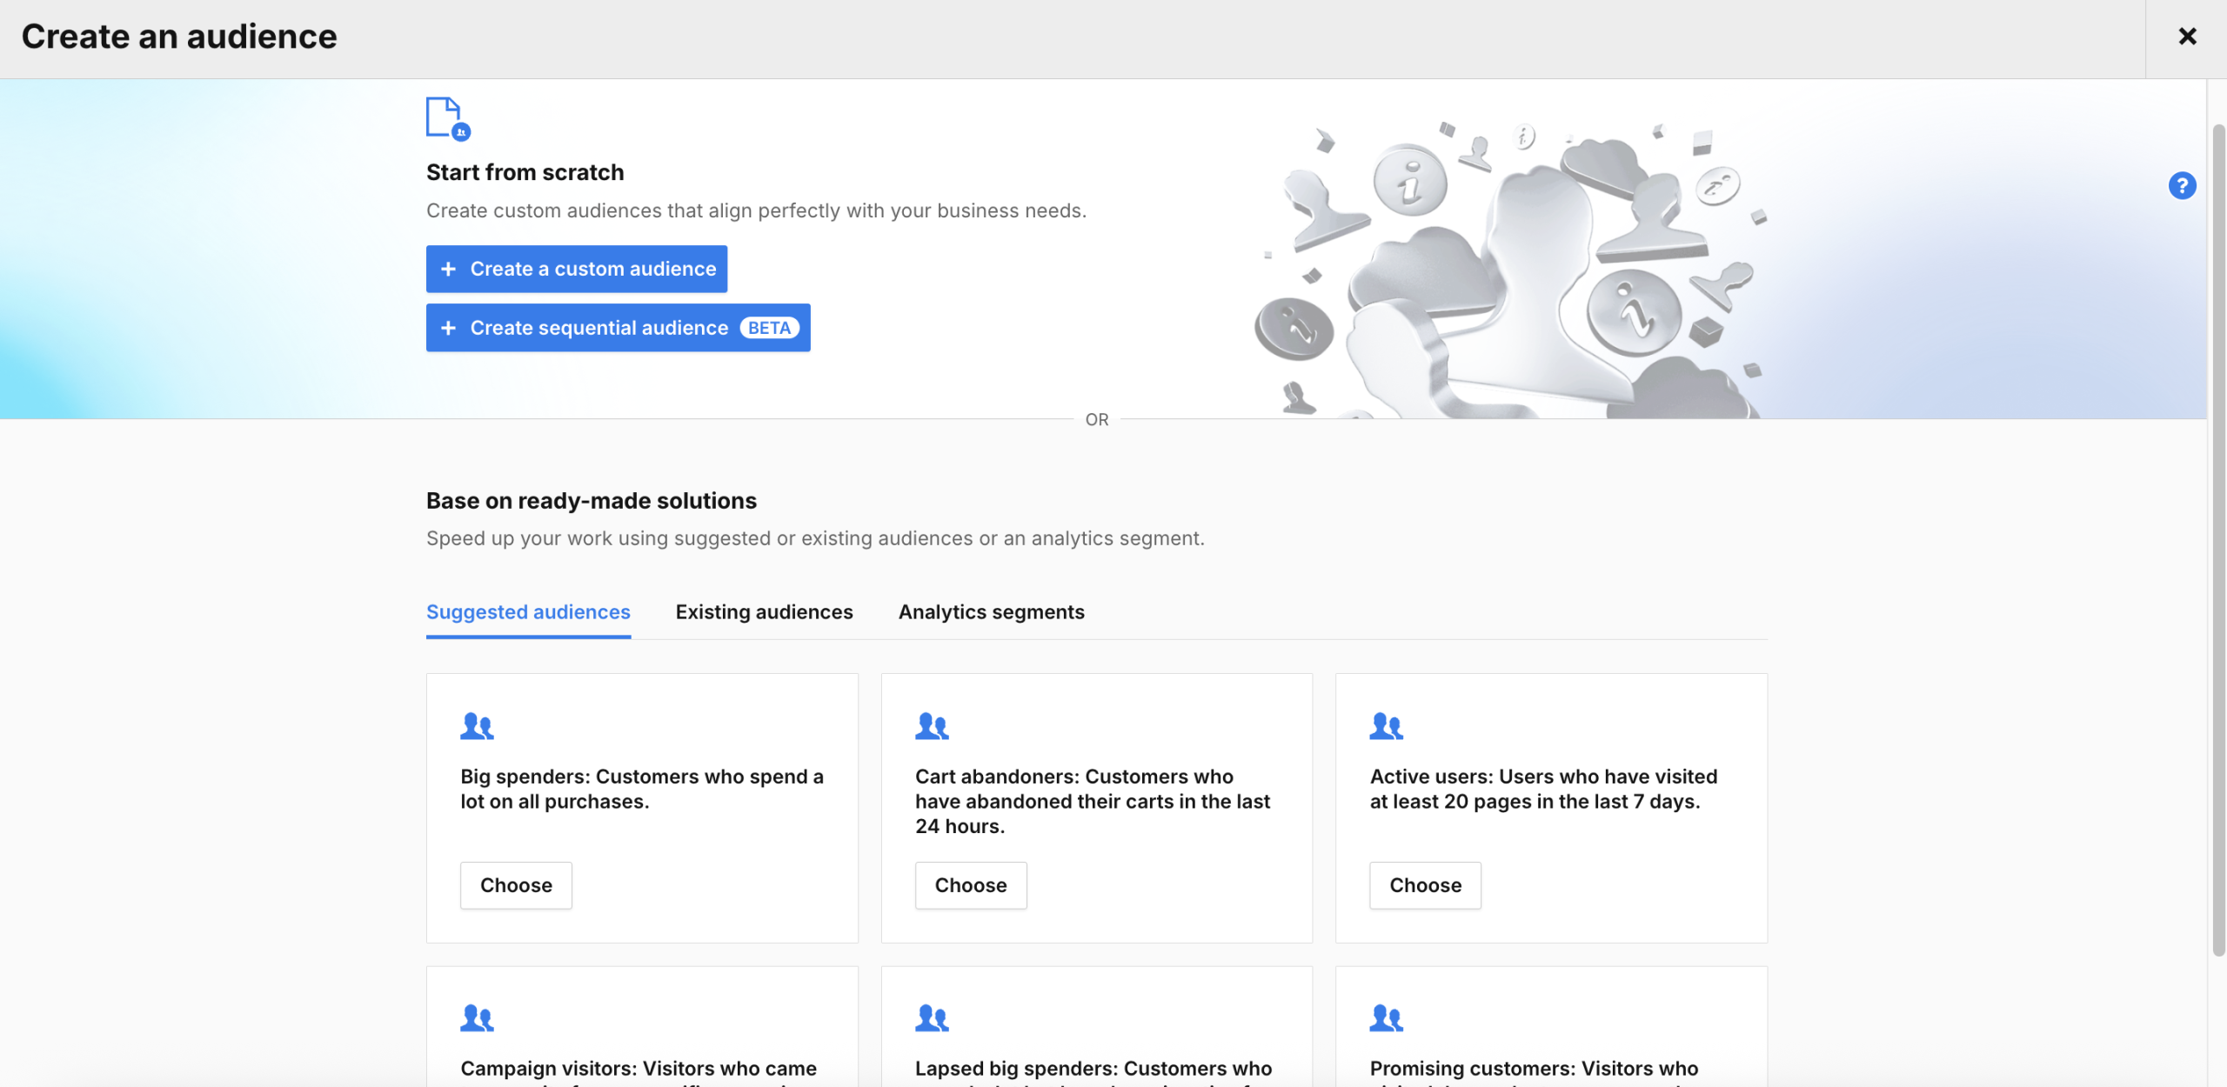Open the help question mark icon
Screen dimensions: 2227x1087
point(2182,185)
